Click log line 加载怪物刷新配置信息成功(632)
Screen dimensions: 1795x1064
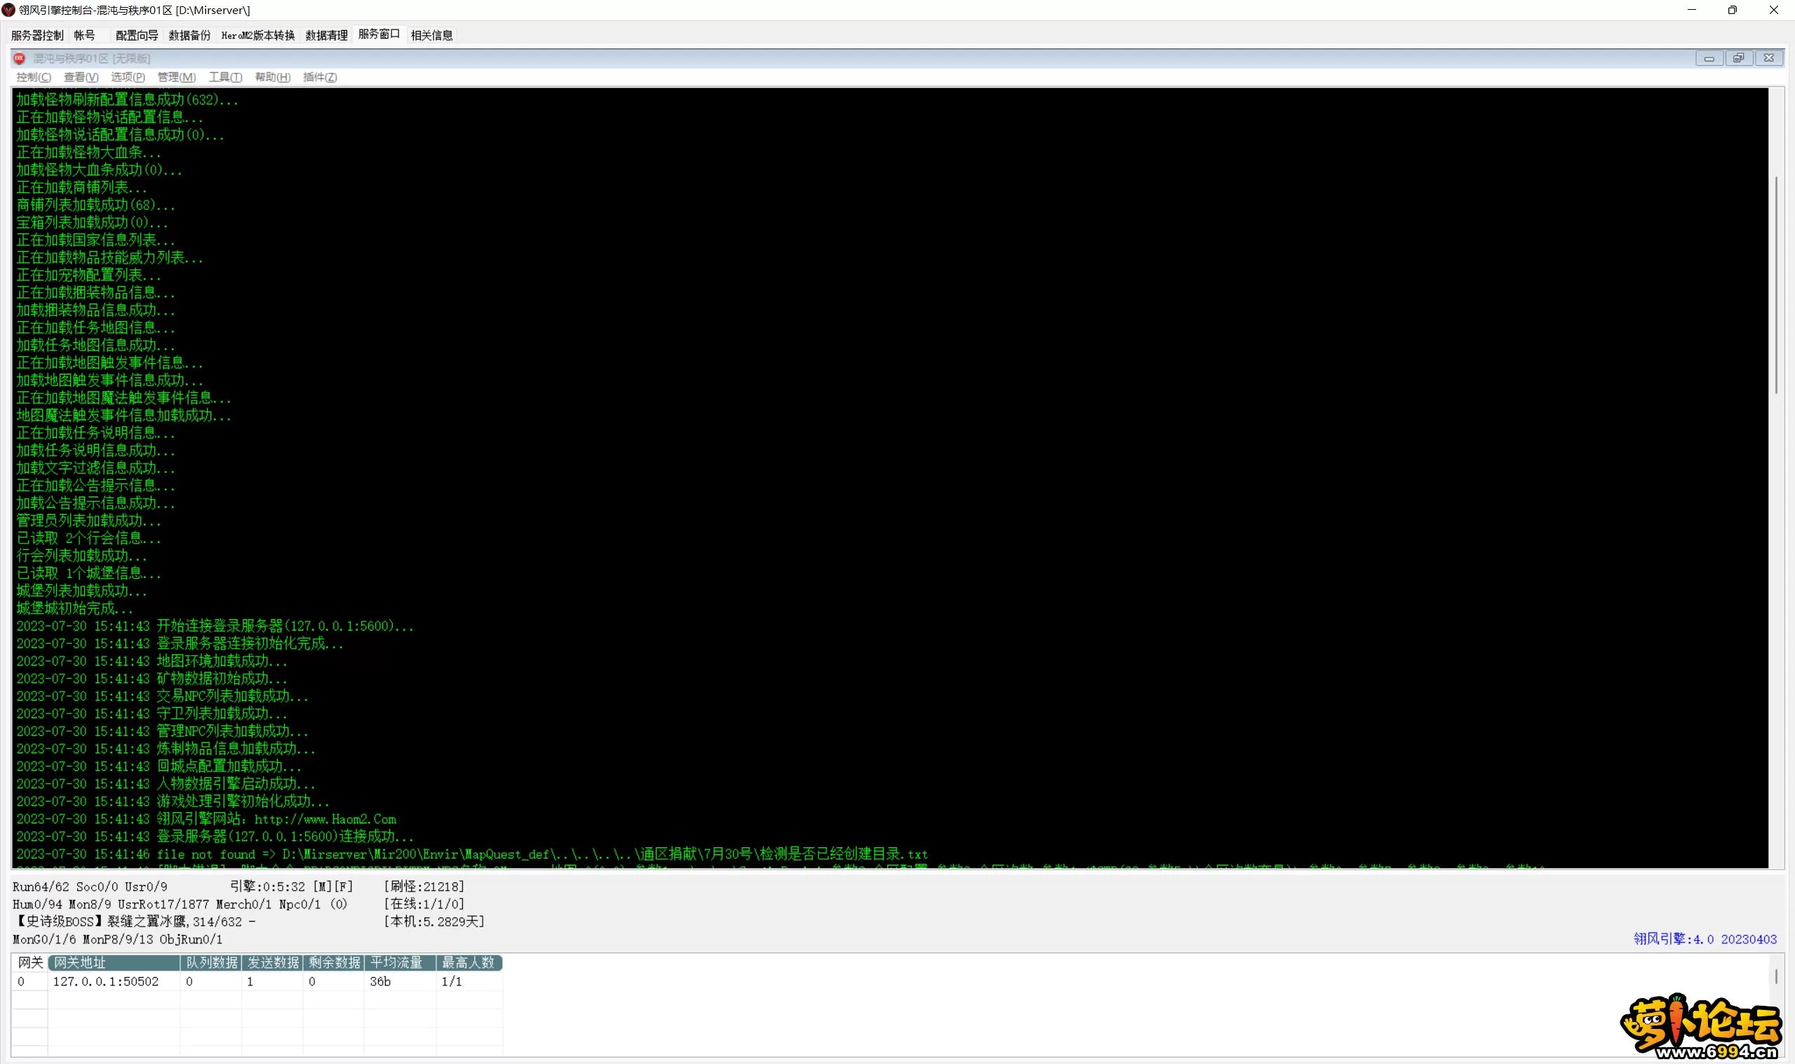point(127,100)
